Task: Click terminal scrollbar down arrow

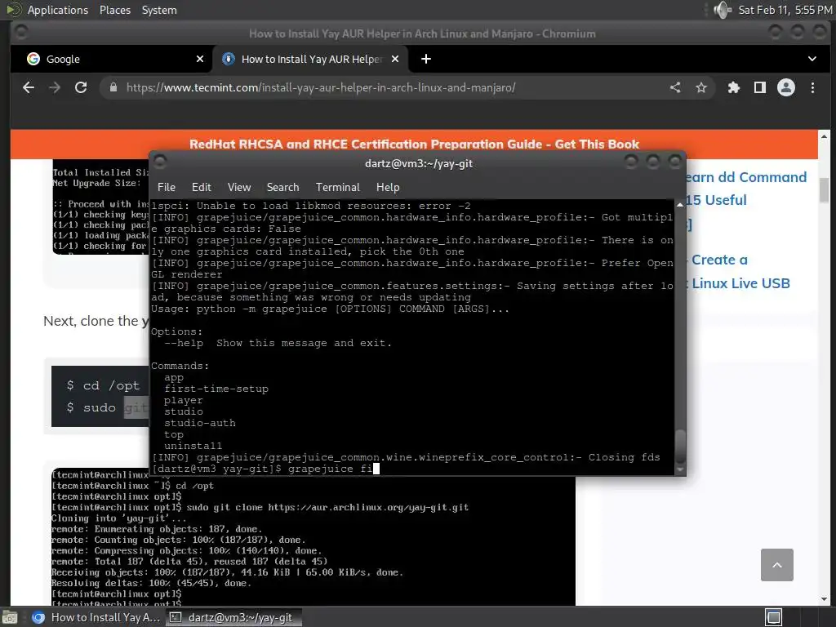Action: coord(680,469)
